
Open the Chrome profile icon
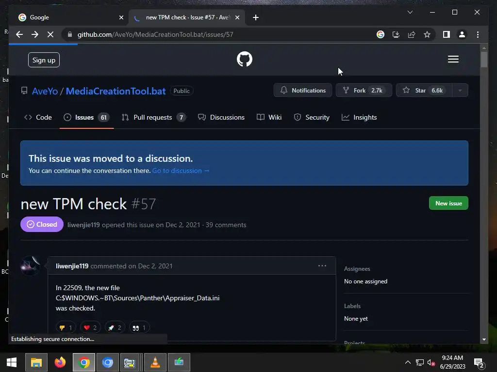click(462, 34)
